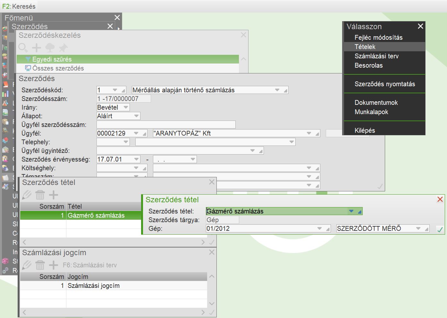
Task: Open the Gázmérő számlázás dropdown arrow
Action: pyautogui.click(x=351, y=211)
